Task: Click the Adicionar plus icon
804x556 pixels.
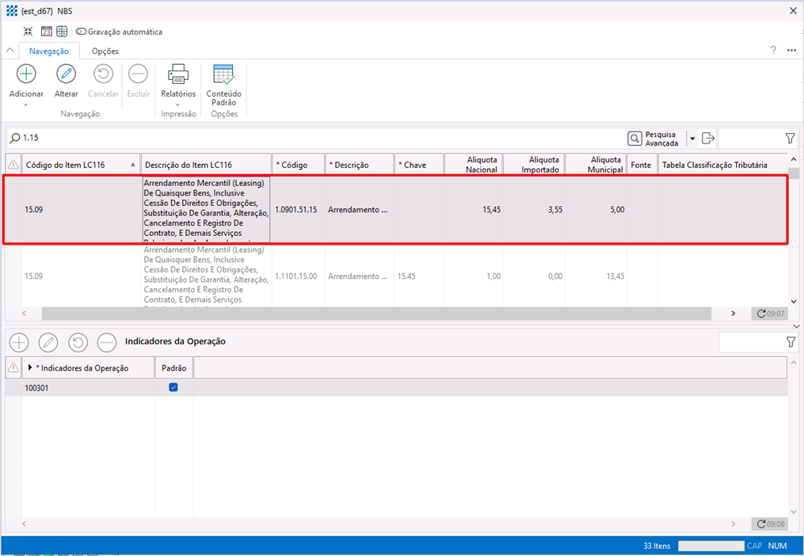Action: click(26, 74)
